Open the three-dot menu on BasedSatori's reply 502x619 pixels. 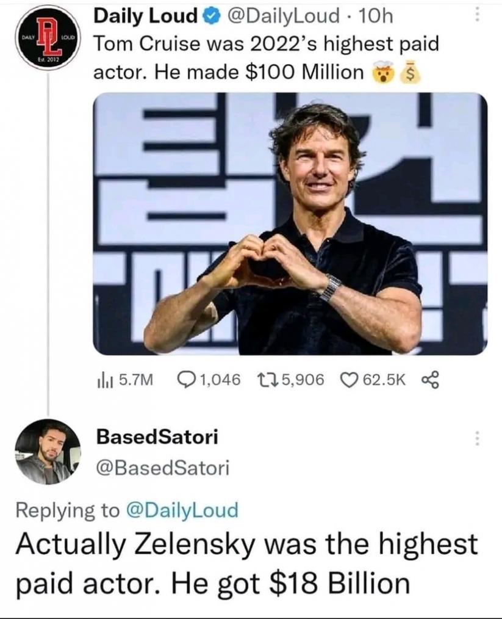[x=477, y=438]
